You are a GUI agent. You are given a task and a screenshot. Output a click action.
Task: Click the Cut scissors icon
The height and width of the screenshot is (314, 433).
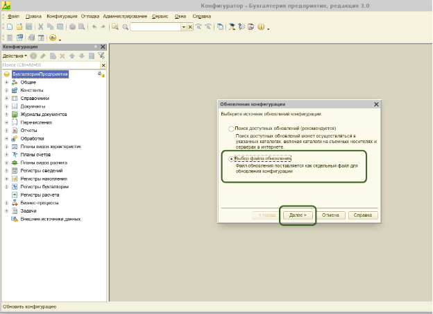[40, 27]
